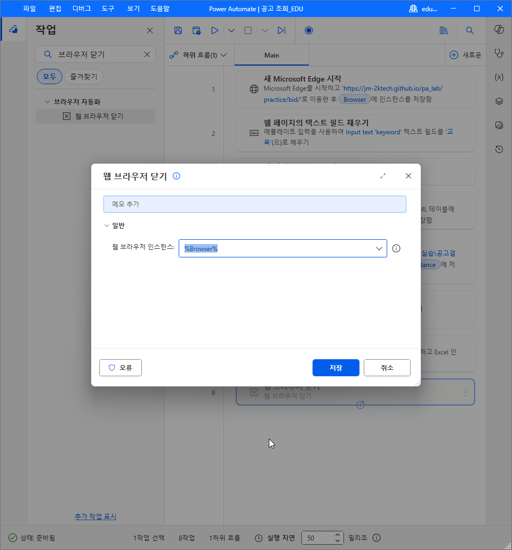Click the 실행 지연 value field

pyautogui.click(x=317, y=538)
